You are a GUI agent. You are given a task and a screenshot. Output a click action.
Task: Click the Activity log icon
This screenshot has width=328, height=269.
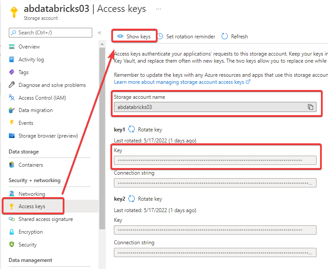[12, 60]
